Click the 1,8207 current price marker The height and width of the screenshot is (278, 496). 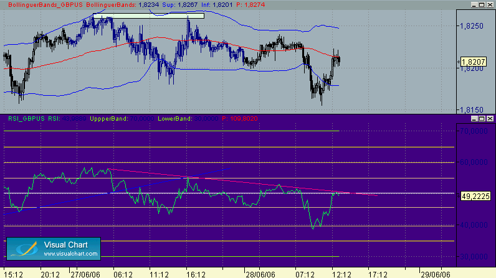pos(473,62)
